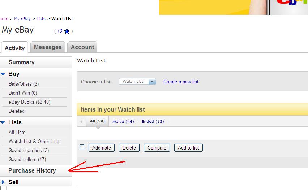Tick the select-all checkbox beside Add note
This screenshot has height=190, width=308.
click(x=82, y=147)
